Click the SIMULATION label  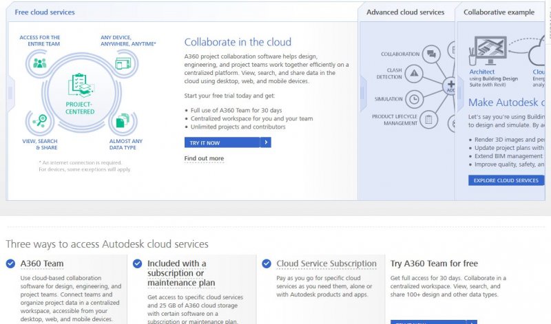click(388, 99)
